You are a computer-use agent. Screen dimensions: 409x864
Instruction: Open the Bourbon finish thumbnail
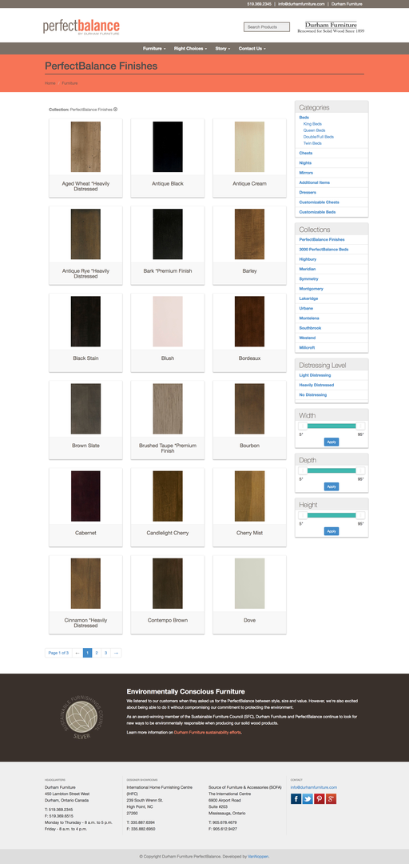click(249, 409)
